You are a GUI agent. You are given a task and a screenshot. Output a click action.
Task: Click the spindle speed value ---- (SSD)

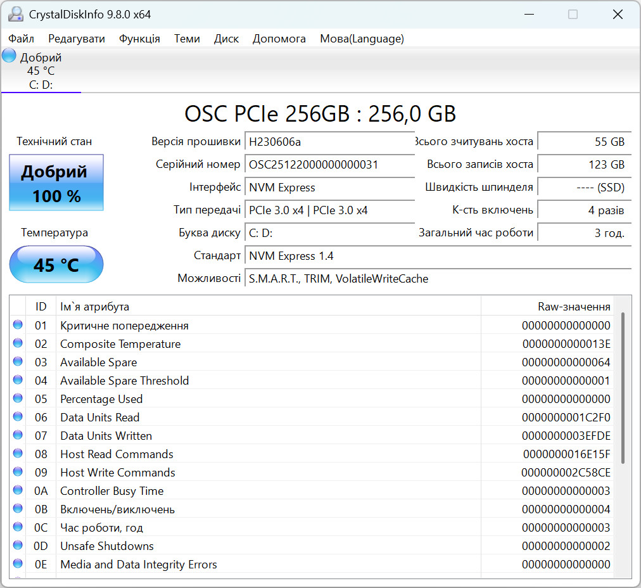(585, 188)
